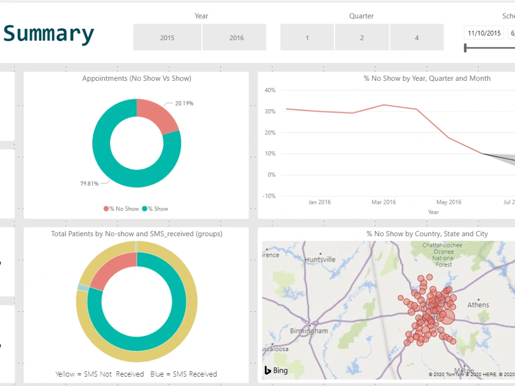Select Quarter 4 in the Quarter slicer
This screenshot has height=386, width=515.
pos(417,37)
